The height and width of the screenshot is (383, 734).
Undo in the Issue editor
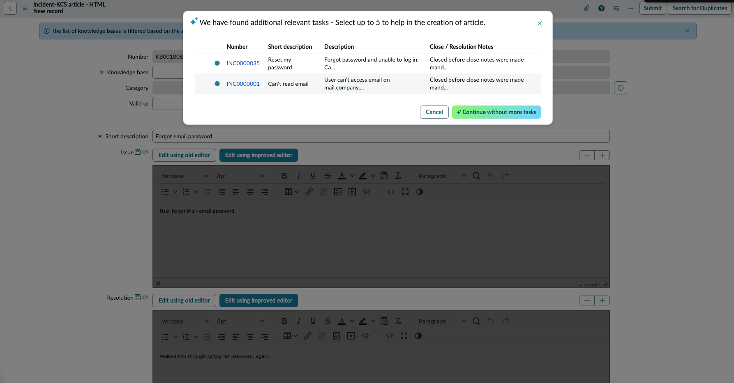click(491, 176)
